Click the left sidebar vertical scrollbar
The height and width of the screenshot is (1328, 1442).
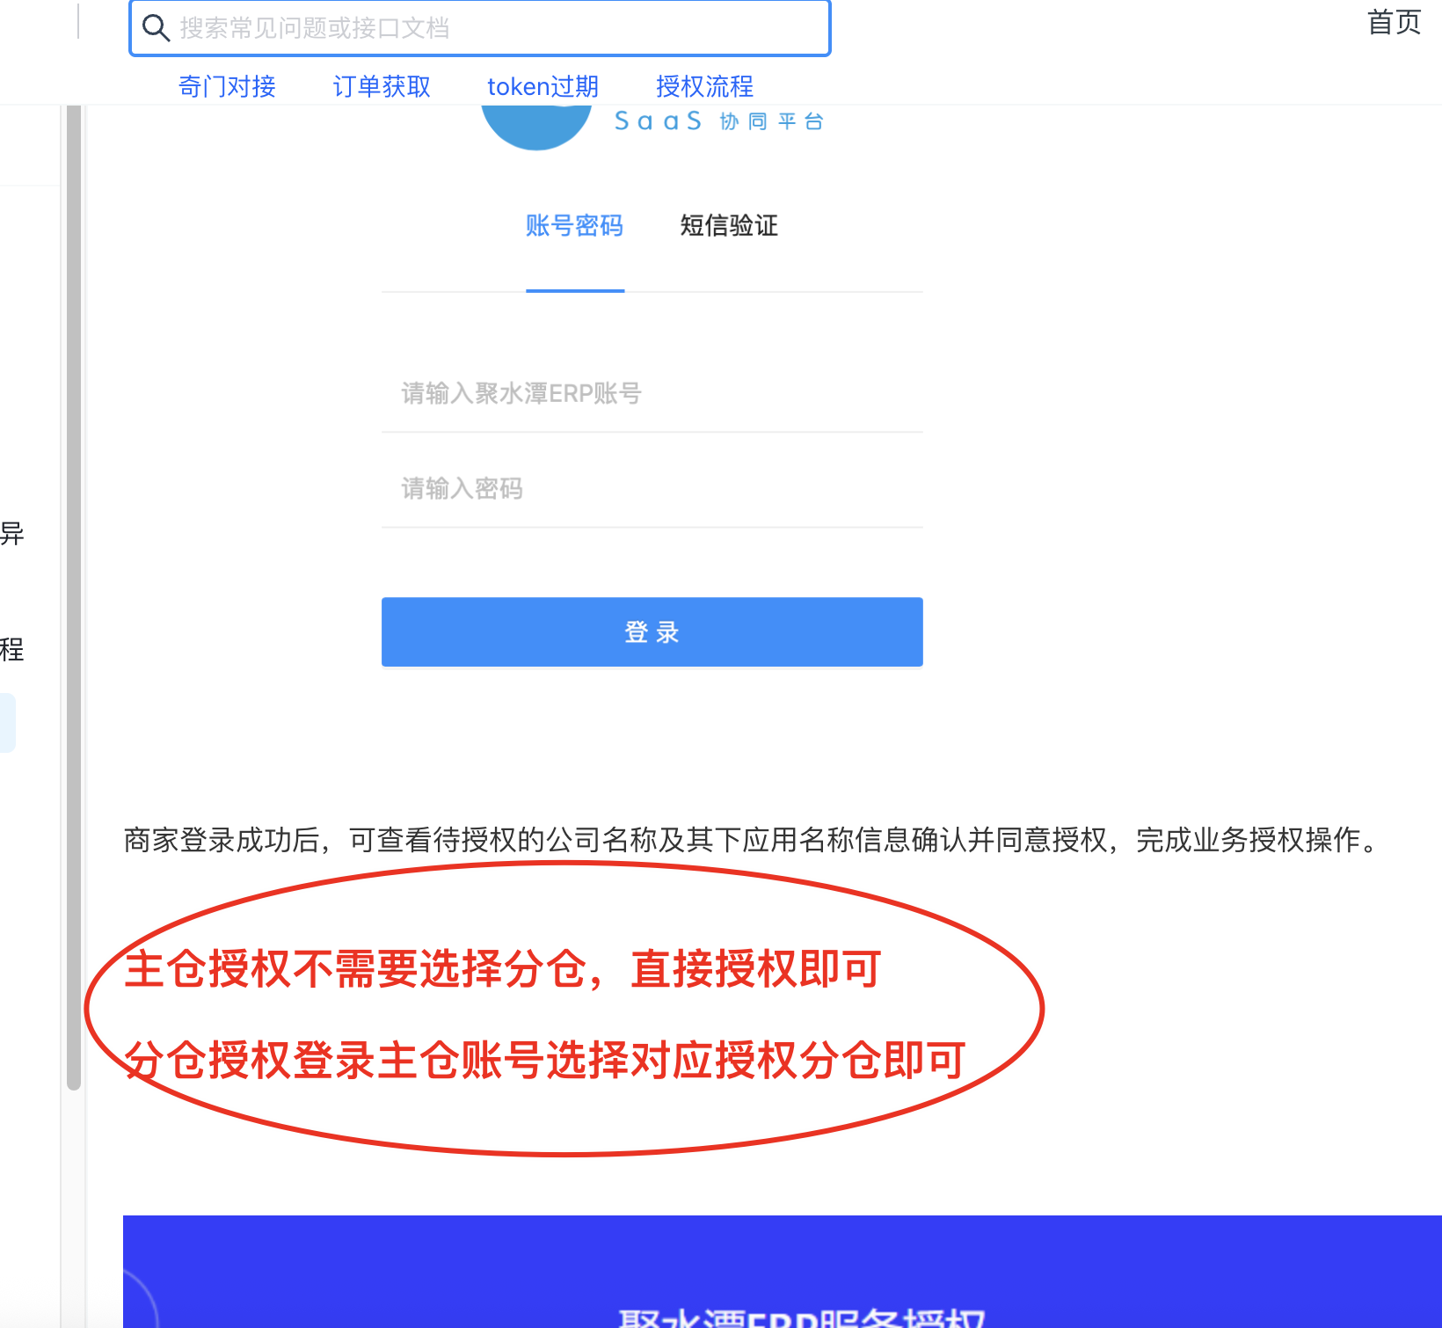(x=74, y=598)
